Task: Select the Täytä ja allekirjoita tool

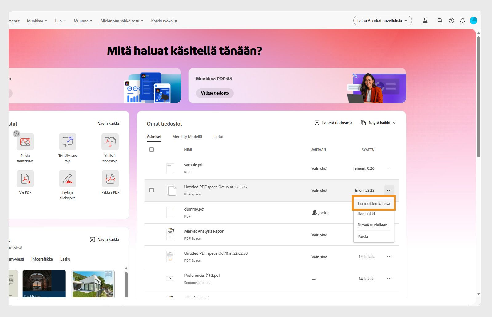Action: coord(68,178)
